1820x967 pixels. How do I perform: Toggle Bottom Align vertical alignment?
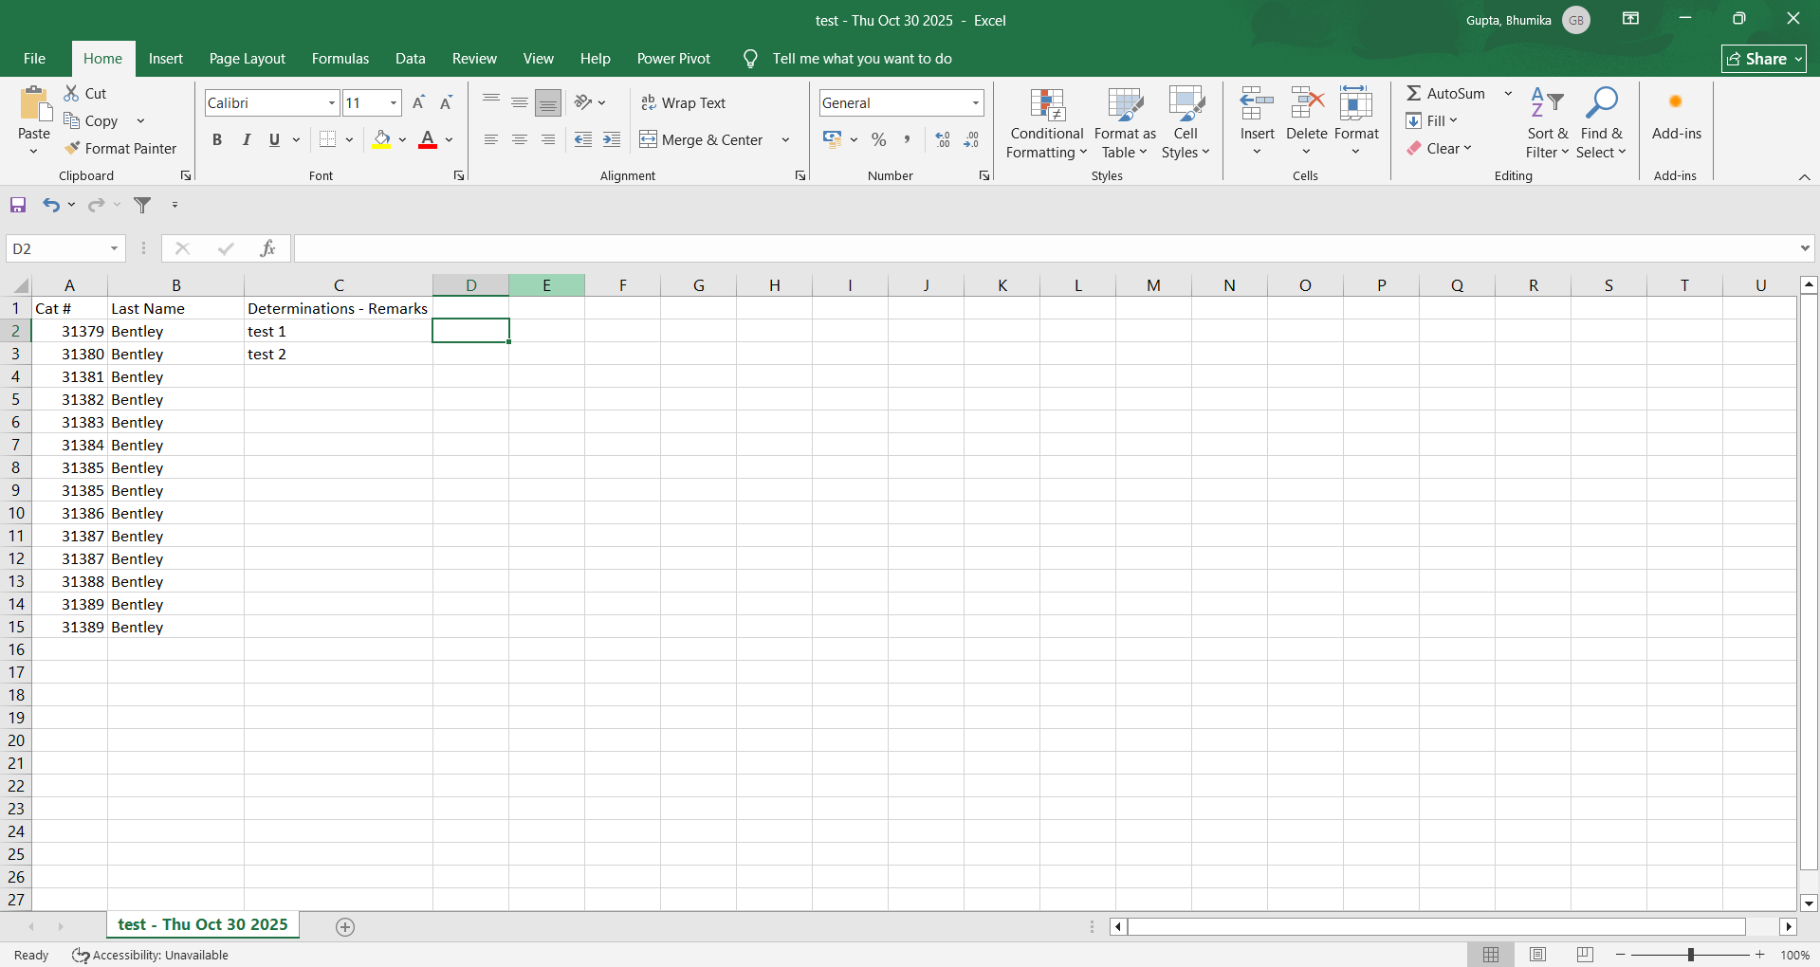[x=548, y=102]
